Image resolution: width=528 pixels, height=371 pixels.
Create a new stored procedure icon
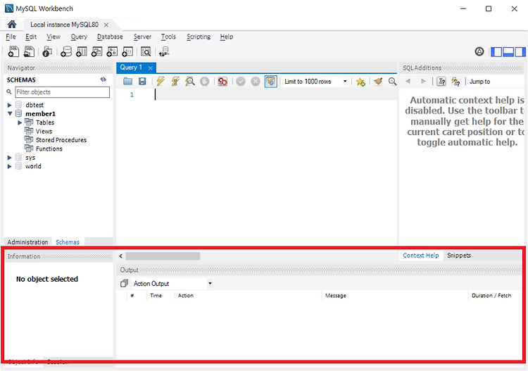tap(112, 51)
